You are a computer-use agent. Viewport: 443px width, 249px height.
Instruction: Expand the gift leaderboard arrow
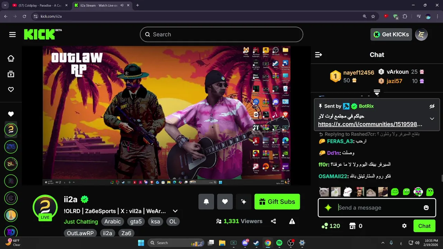(x=377, y=92)
